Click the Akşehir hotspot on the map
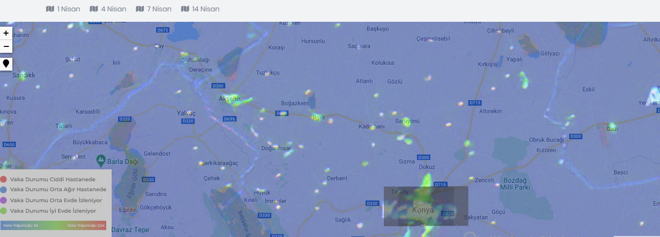Image resolution: width=660 pixels, height=237 pixels. pos(235,100)
